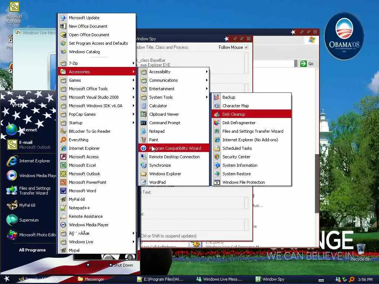Open Notepad from Accessories menu
Image resolution: width=379 pixels, height=284 pixels.
174,131
